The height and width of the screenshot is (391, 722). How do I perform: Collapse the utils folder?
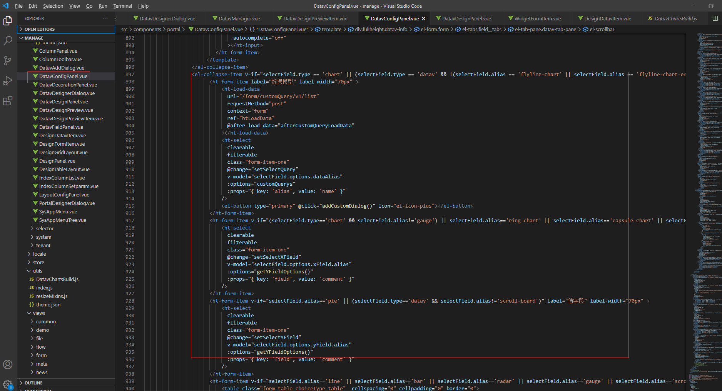[x=37, y=271]
